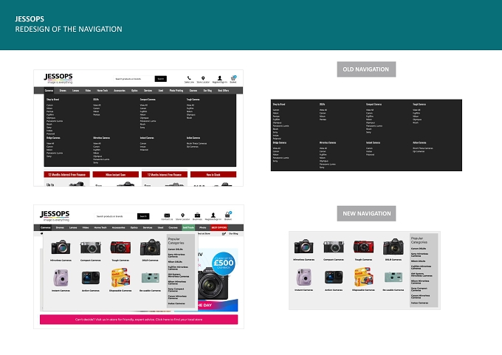Click Action Cameras thumbnail in new site dropdown
Image resolution: width=502 pixels, height=355 pixels.
tap(91, 278)
